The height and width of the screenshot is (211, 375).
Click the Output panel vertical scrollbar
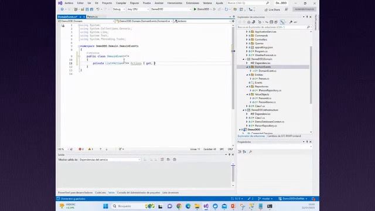pyautogui.click(x=233, y=175)
